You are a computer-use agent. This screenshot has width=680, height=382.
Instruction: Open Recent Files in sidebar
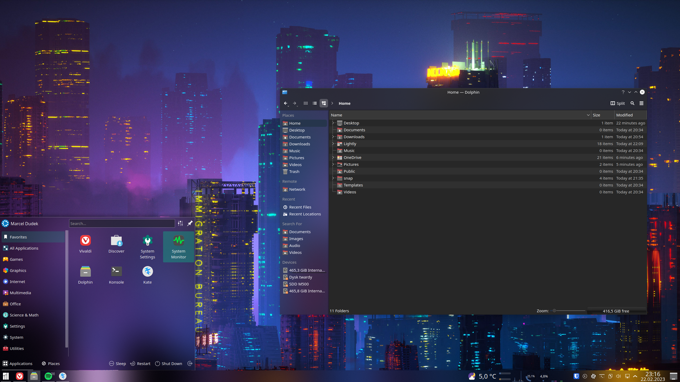click(304, 207)
